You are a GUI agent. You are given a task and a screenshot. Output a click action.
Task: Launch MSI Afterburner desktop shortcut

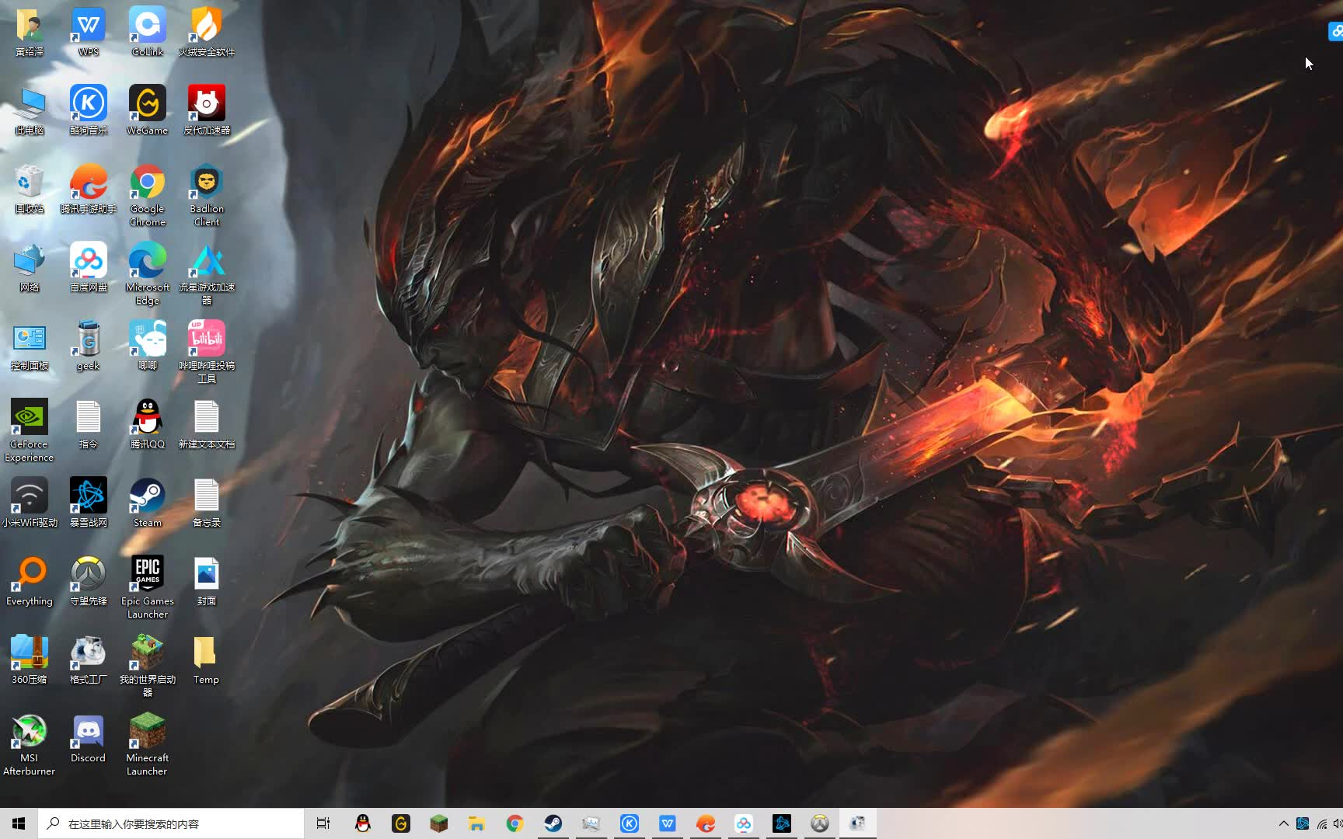[x=30, y=744]
